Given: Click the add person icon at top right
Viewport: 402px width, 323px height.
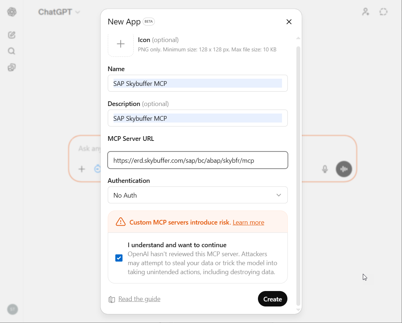Looking at the screenshot, I should (365, 12).
